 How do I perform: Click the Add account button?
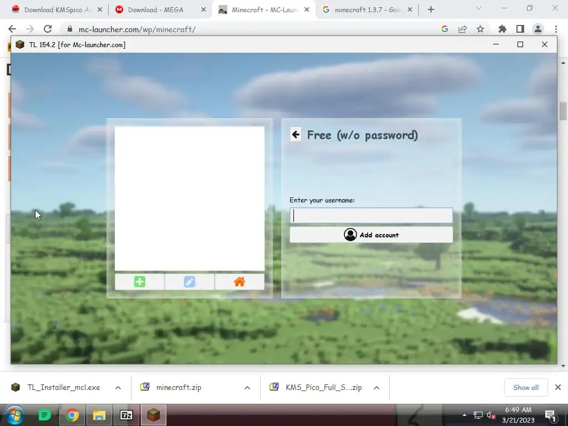(371, 235)
